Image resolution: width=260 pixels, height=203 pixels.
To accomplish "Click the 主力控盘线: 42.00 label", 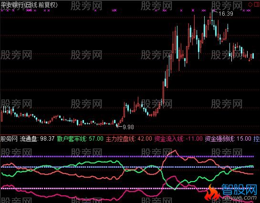I will point(129,139).
